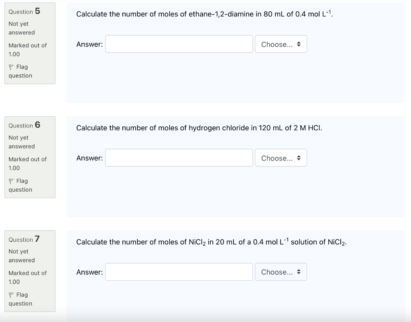The image size is (411, 322).
Task: Click the flag icon for Question 6
Action: [x=11, y=181]
